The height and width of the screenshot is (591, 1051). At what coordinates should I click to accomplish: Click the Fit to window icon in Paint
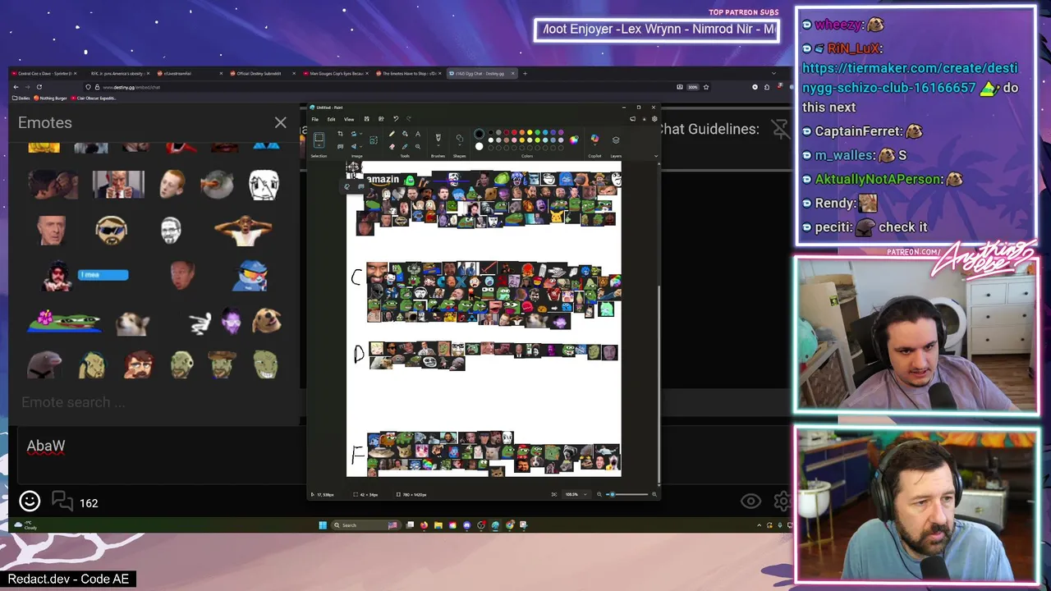[x=554, y=494]
